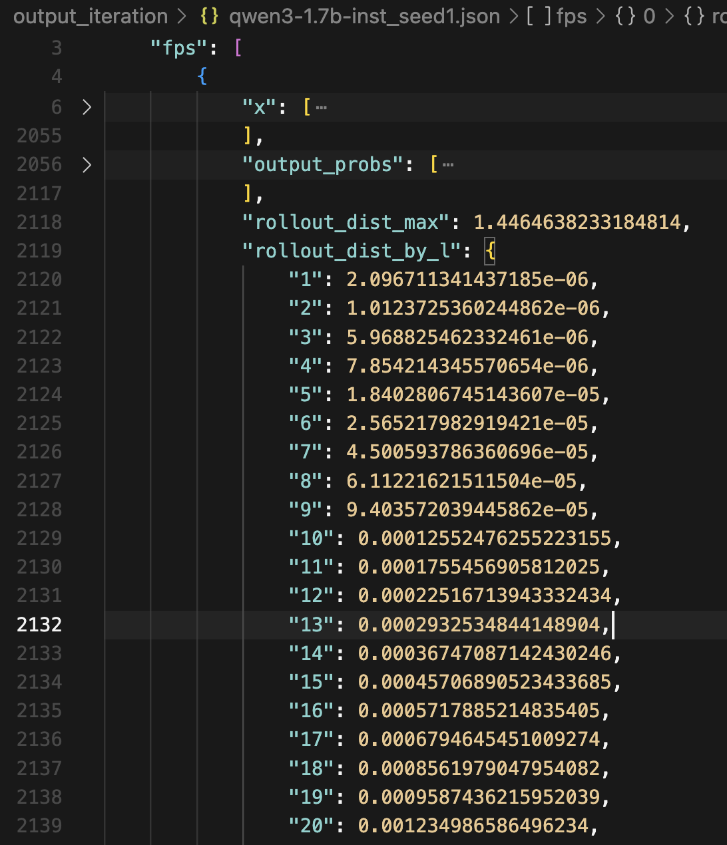Click the value for key "20"
727x845 pixels.
473,826
